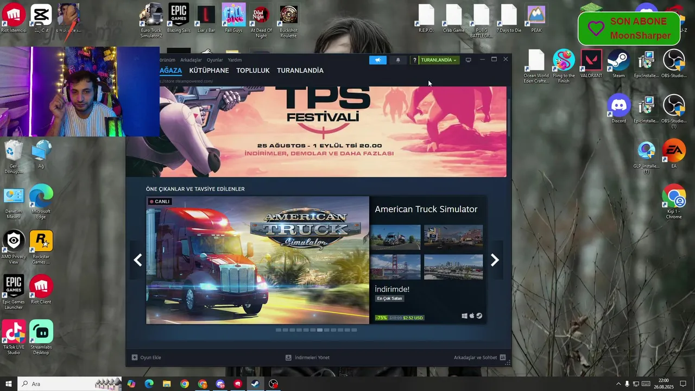Switch to the KÜTÜPHANE tab
The width and height of the screenshot is (695, 391).
(x=209, y=71)
